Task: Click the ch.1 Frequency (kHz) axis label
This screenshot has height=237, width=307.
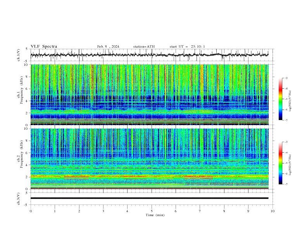Action: point(20,90)
